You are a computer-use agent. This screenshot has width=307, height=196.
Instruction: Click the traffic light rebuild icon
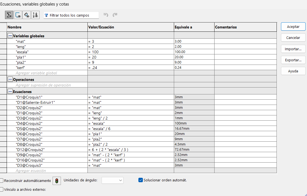coord(57,181)
